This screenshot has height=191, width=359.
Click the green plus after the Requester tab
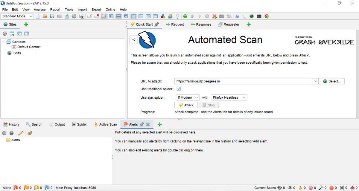point(249,25)
